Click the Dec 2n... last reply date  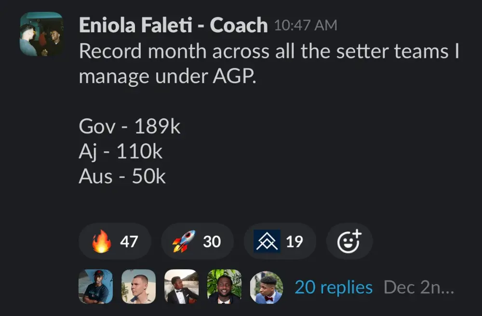[418, 288]
